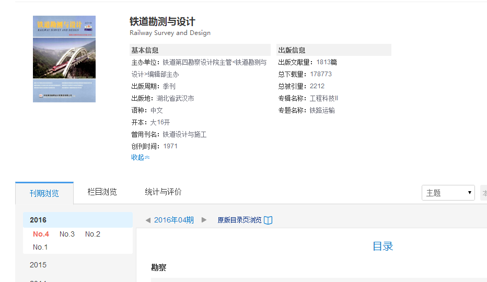
Task: Click 出版文献量 value 1813篇
Action: pos(327,62)
